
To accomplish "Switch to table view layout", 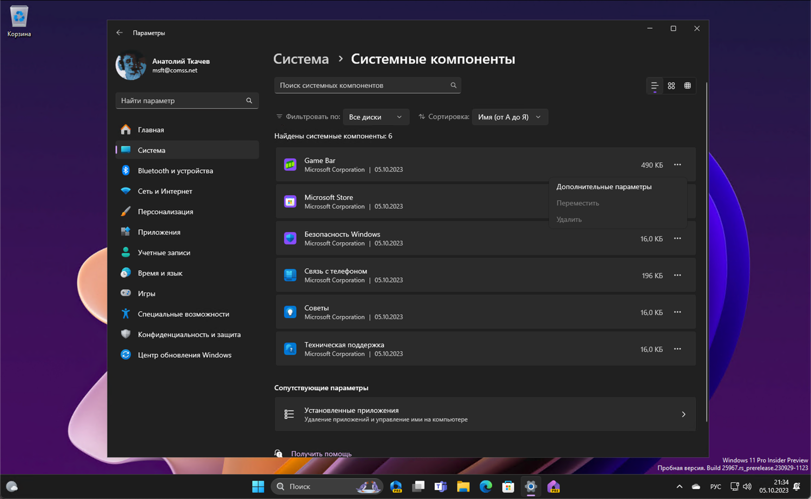I will point(688,86).
